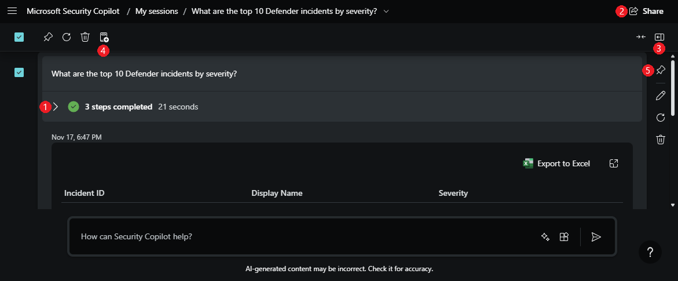
Task: Expand the 3 steps completed details
Action: 56,107
